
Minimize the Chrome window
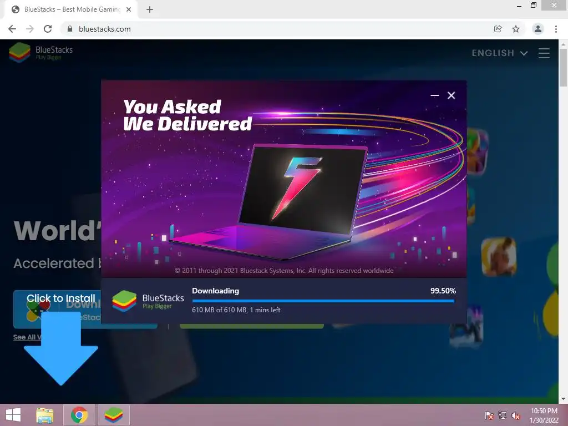(519, 6)
